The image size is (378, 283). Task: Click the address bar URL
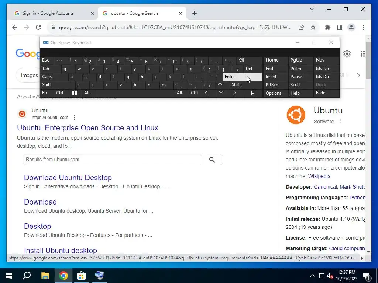coord(175,27)
